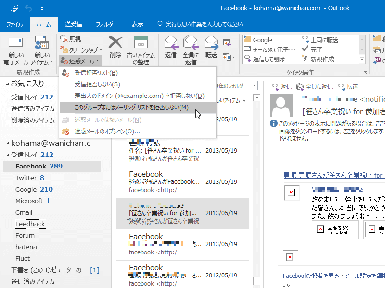Click the Delete X icon

click(115, 43)
